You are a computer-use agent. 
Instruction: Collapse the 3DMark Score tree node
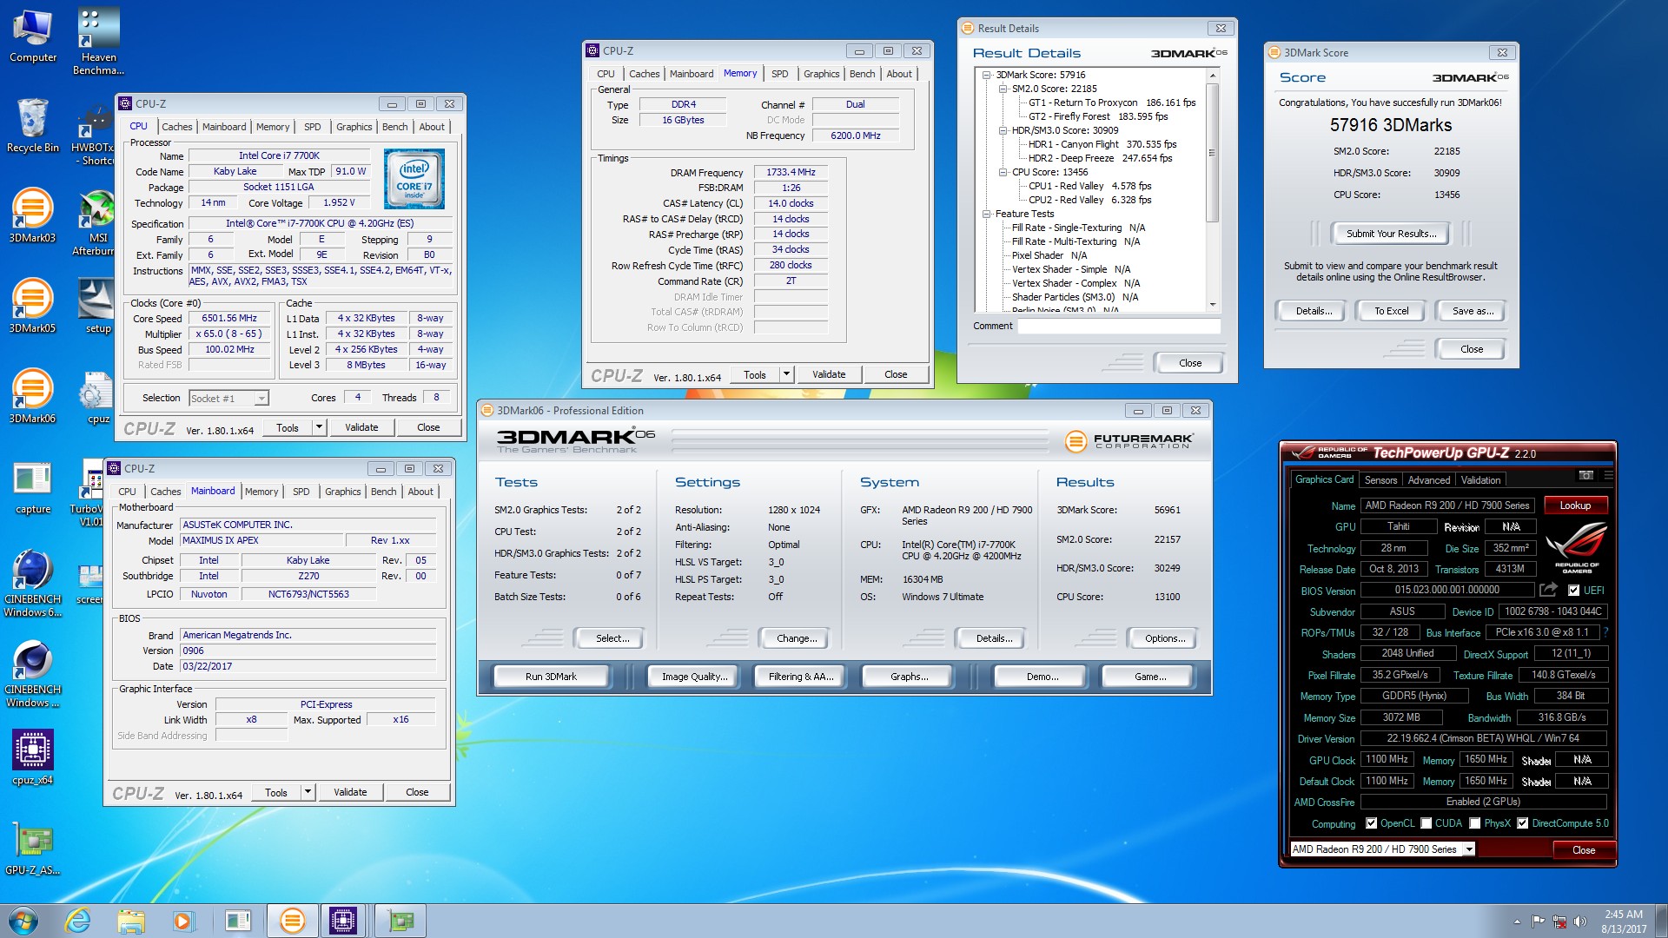986,75
